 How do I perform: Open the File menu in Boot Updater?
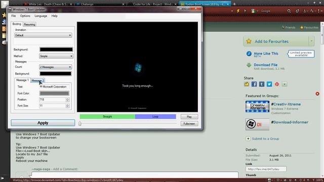click(x=14, y=16)
